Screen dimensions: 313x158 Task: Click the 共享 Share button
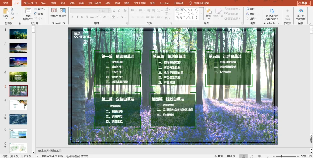pos(304,3)
